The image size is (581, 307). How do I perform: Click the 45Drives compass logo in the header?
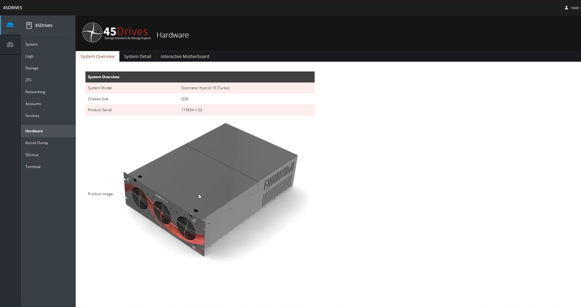coord(92,32)
